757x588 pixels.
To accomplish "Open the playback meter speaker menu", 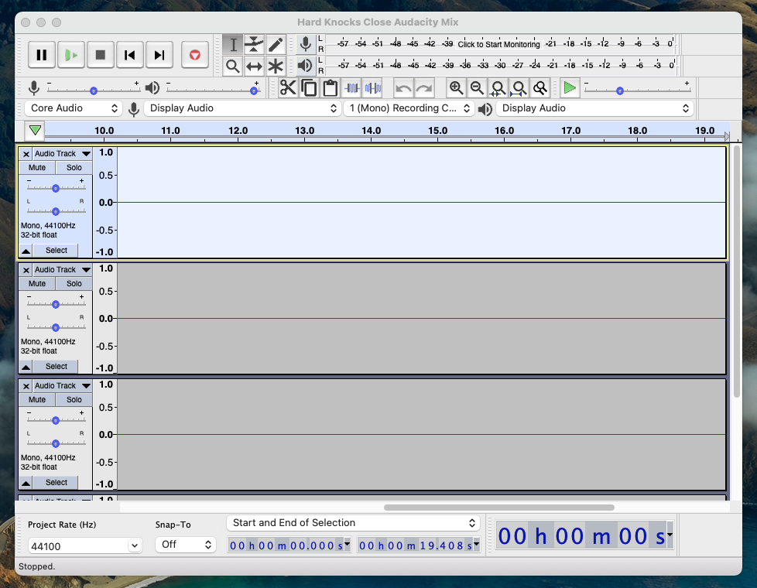I will pos(305,66).
